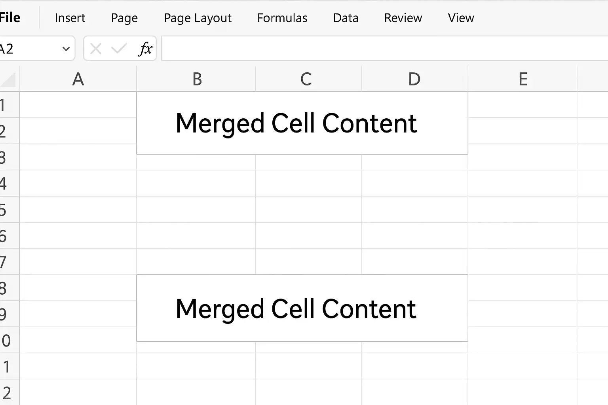Open the Page Layout tab

pos(198,18)
